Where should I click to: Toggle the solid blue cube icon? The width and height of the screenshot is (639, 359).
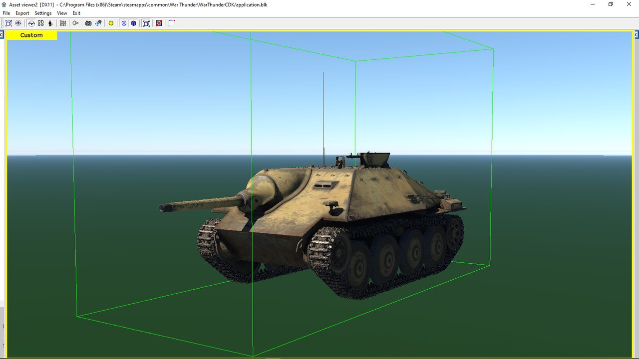(133, 23)
